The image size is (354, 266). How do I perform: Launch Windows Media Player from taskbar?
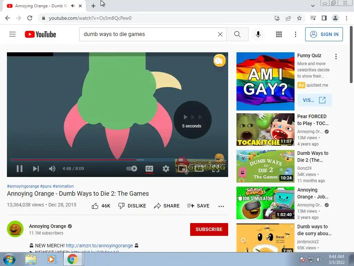pyautogui.click(x=52, y=259)
